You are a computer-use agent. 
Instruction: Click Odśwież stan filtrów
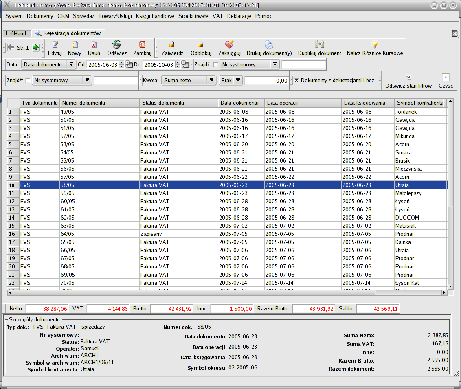408,81
